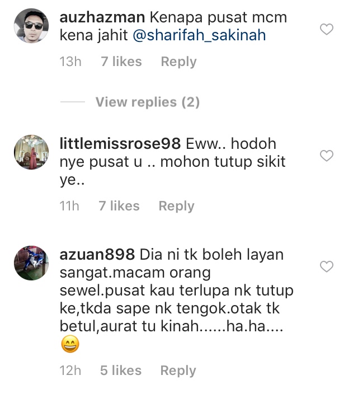
Task: Expand View replies (2) under auzhazman
Action: [148, 102]
